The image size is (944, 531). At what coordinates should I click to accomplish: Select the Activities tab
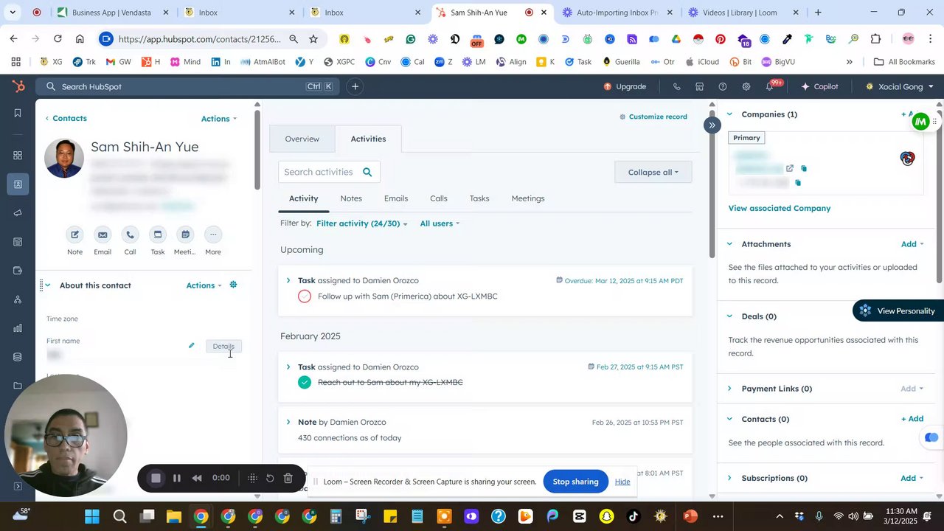tap(368, 139)
